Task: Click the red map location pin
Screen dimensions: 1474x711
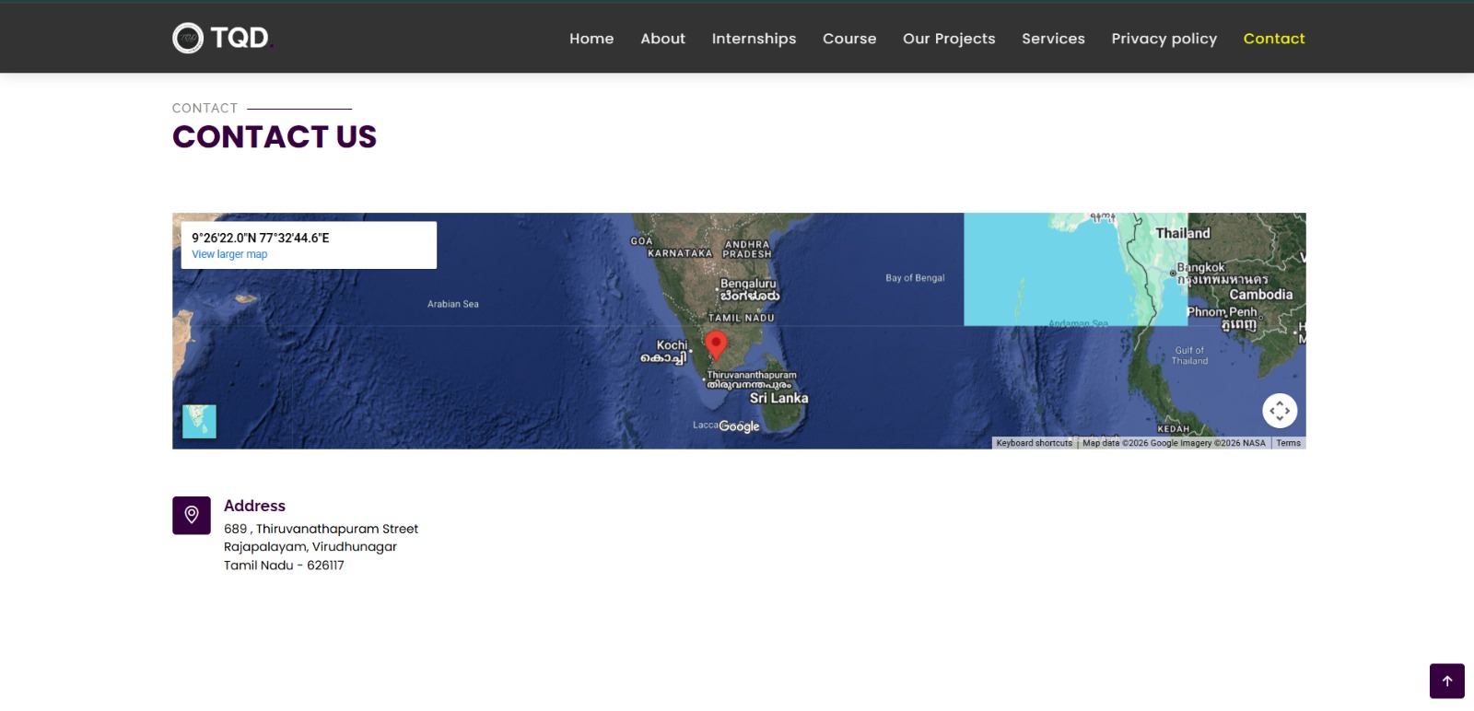Action: pyautogui.click(x=716, y=344)
